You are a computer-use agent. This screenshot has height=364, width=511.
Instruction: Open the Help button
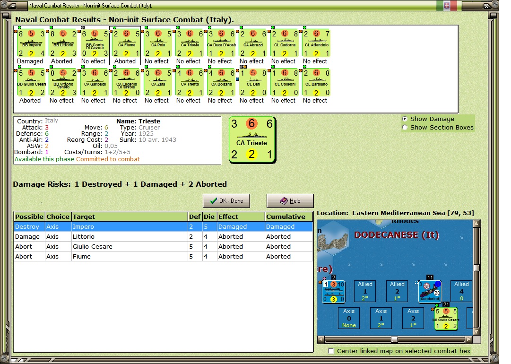click(290, 201)
